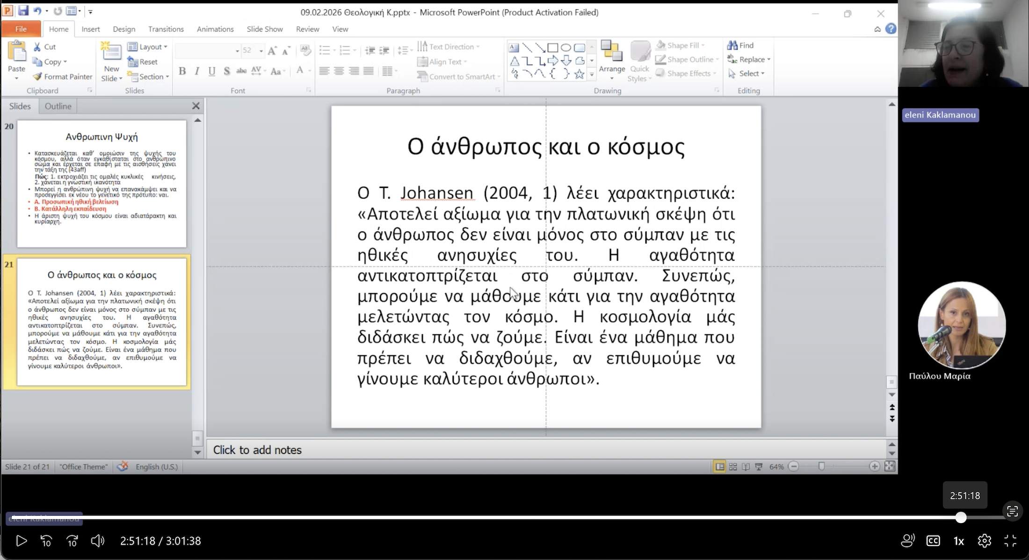Mute the video player volume
1029x560 pixels.
[97, 541]
